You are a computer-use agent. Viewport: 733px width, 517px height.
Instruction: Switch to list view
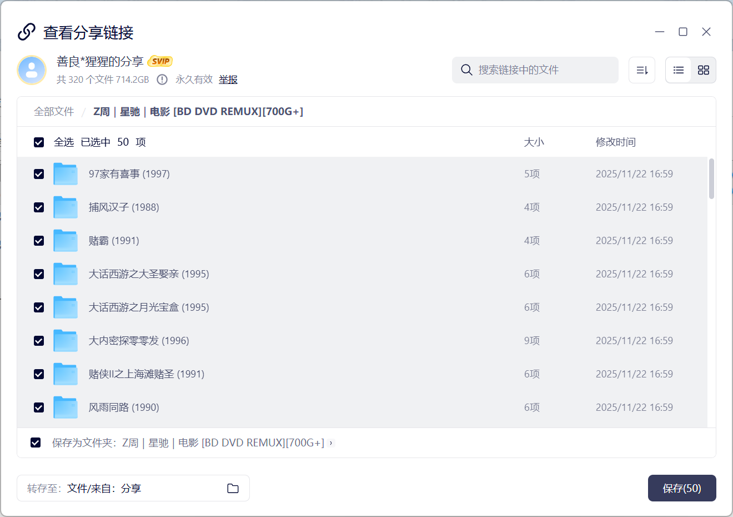pyautogui.click(x=678, y=70)
